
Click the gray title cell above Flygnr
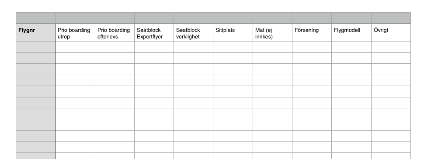pyautogui.click(x=36, y=18)
